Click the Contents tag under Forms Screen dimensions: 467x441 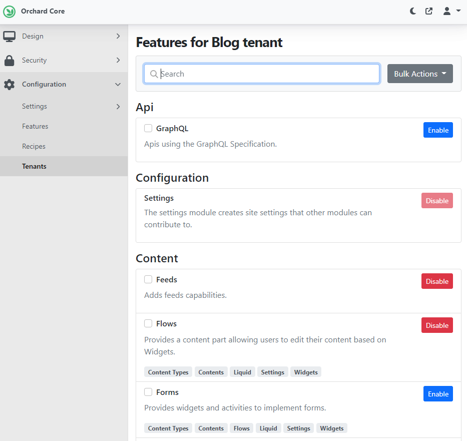coord(211,428)
